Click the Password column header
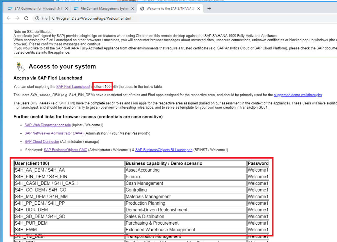This screenshot has width=337, height=242. coord(258,163)
